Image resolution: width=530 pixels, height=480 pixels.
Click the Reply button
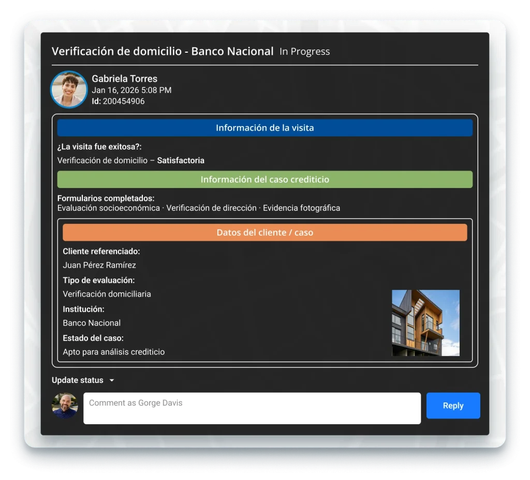click(453, 406)
